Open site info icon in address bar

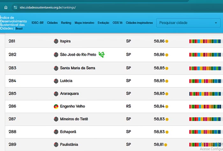point(15,7)
